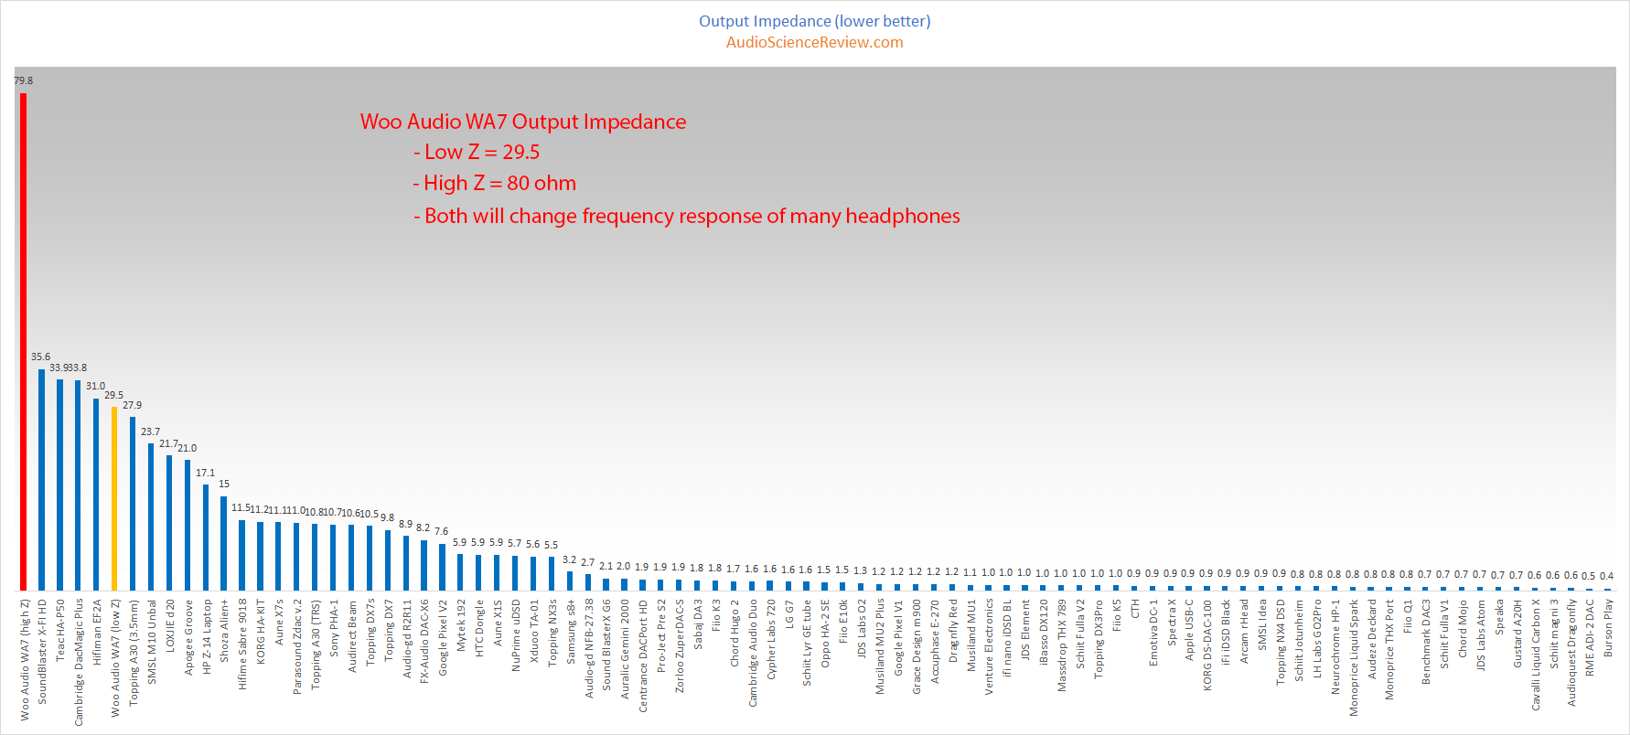Select the 'Sabaj DA3' axis label

[698, 625]
